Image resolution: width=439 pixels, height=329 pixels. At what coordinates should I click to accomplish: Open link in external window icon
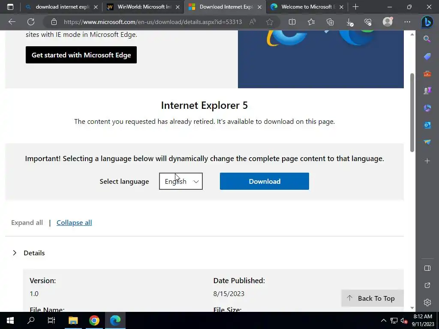pos(427,285)
